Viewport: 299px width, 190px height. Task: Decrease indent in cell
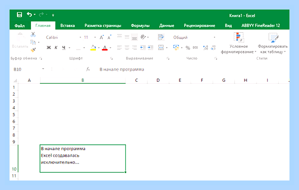click(143, 48)
